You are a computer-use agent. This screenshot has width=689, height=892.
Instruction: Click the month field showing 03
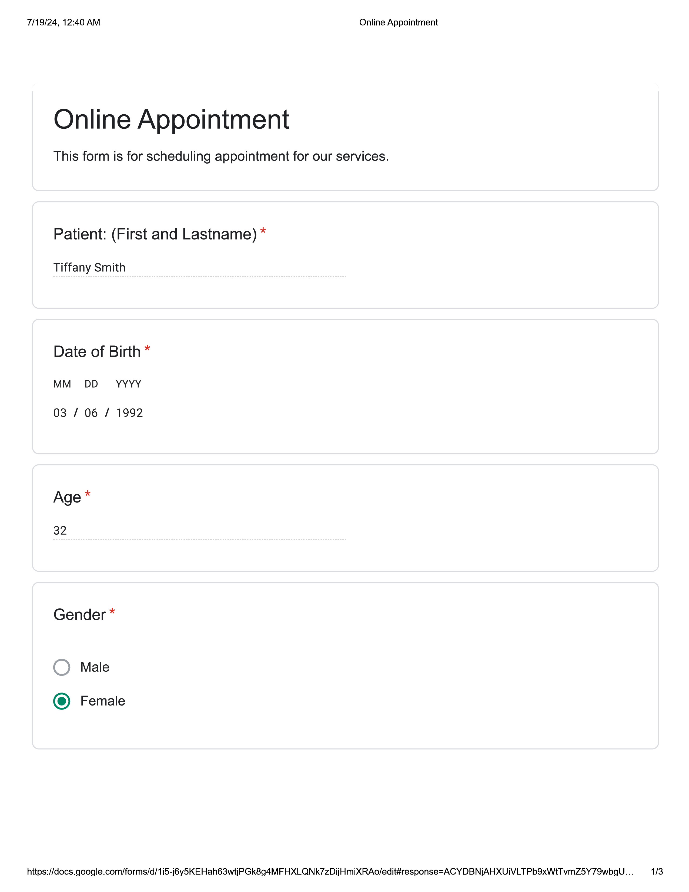click(x=60, y=413)
